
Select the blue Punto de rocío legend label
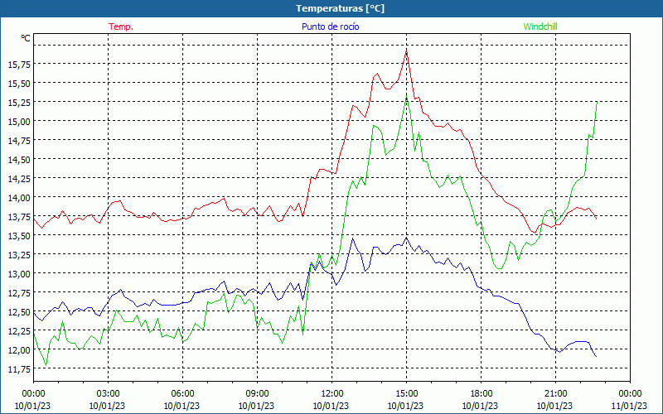(x=330, y=26)
